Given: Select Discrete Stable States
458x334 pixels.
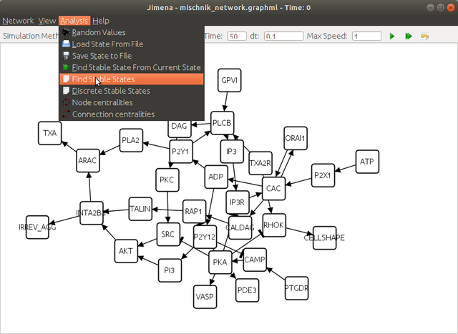Looking at the screenshot, I should point(132,91).
